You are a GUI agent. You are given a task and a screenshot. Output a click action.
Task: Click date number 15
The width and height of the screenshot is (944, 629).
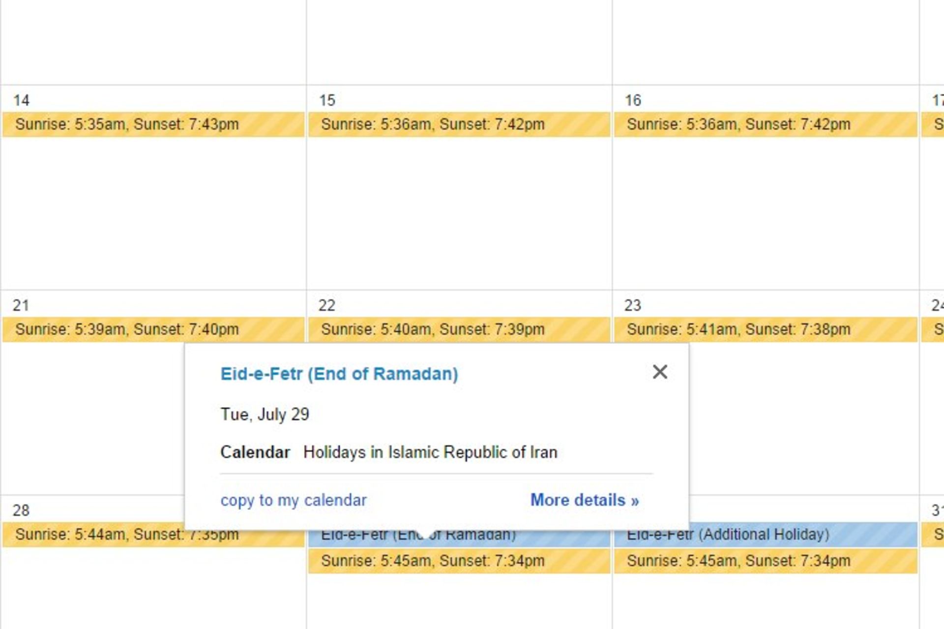click(x=327, y=100)
